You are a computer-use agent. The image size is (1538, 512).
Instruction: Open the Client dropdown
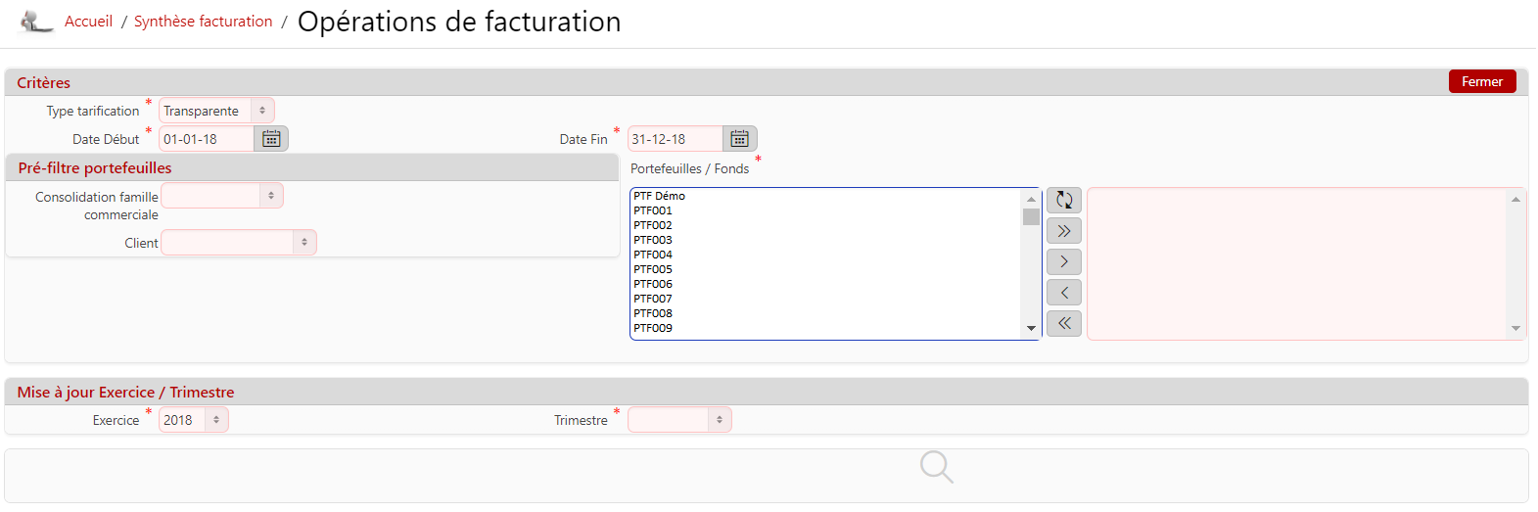tap(239, 243)
